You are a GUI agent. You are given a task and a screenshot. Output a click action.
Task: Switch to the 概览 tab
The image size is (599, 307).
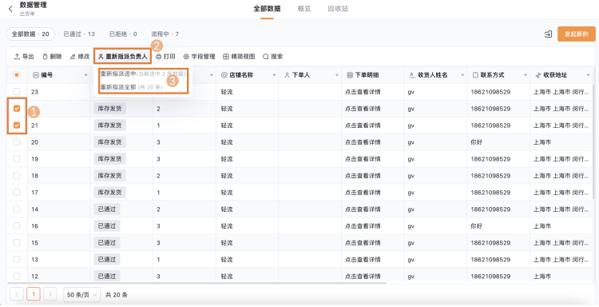pos(304,9)
